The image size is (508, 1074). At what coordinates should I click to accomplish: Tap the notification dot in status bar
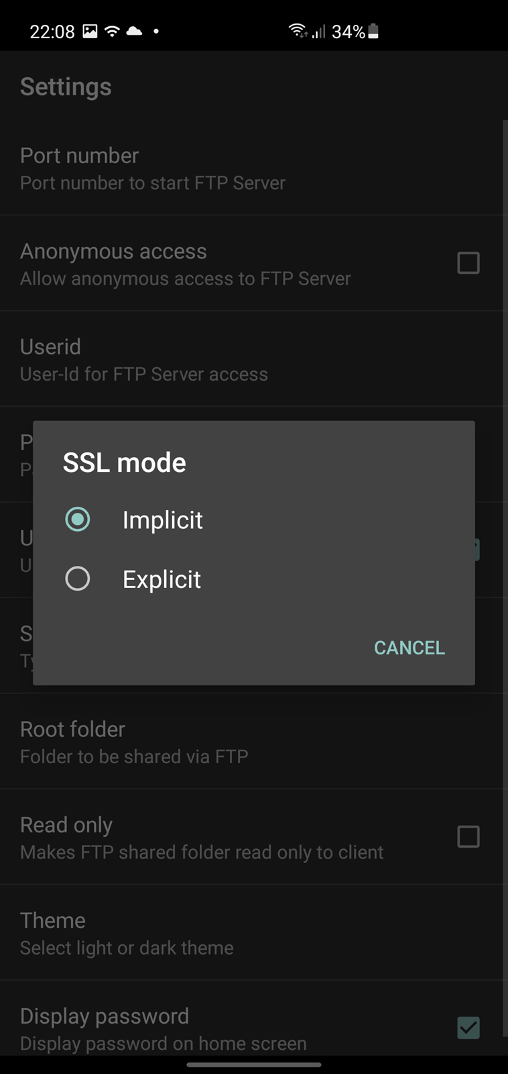[x=156, y=31]
